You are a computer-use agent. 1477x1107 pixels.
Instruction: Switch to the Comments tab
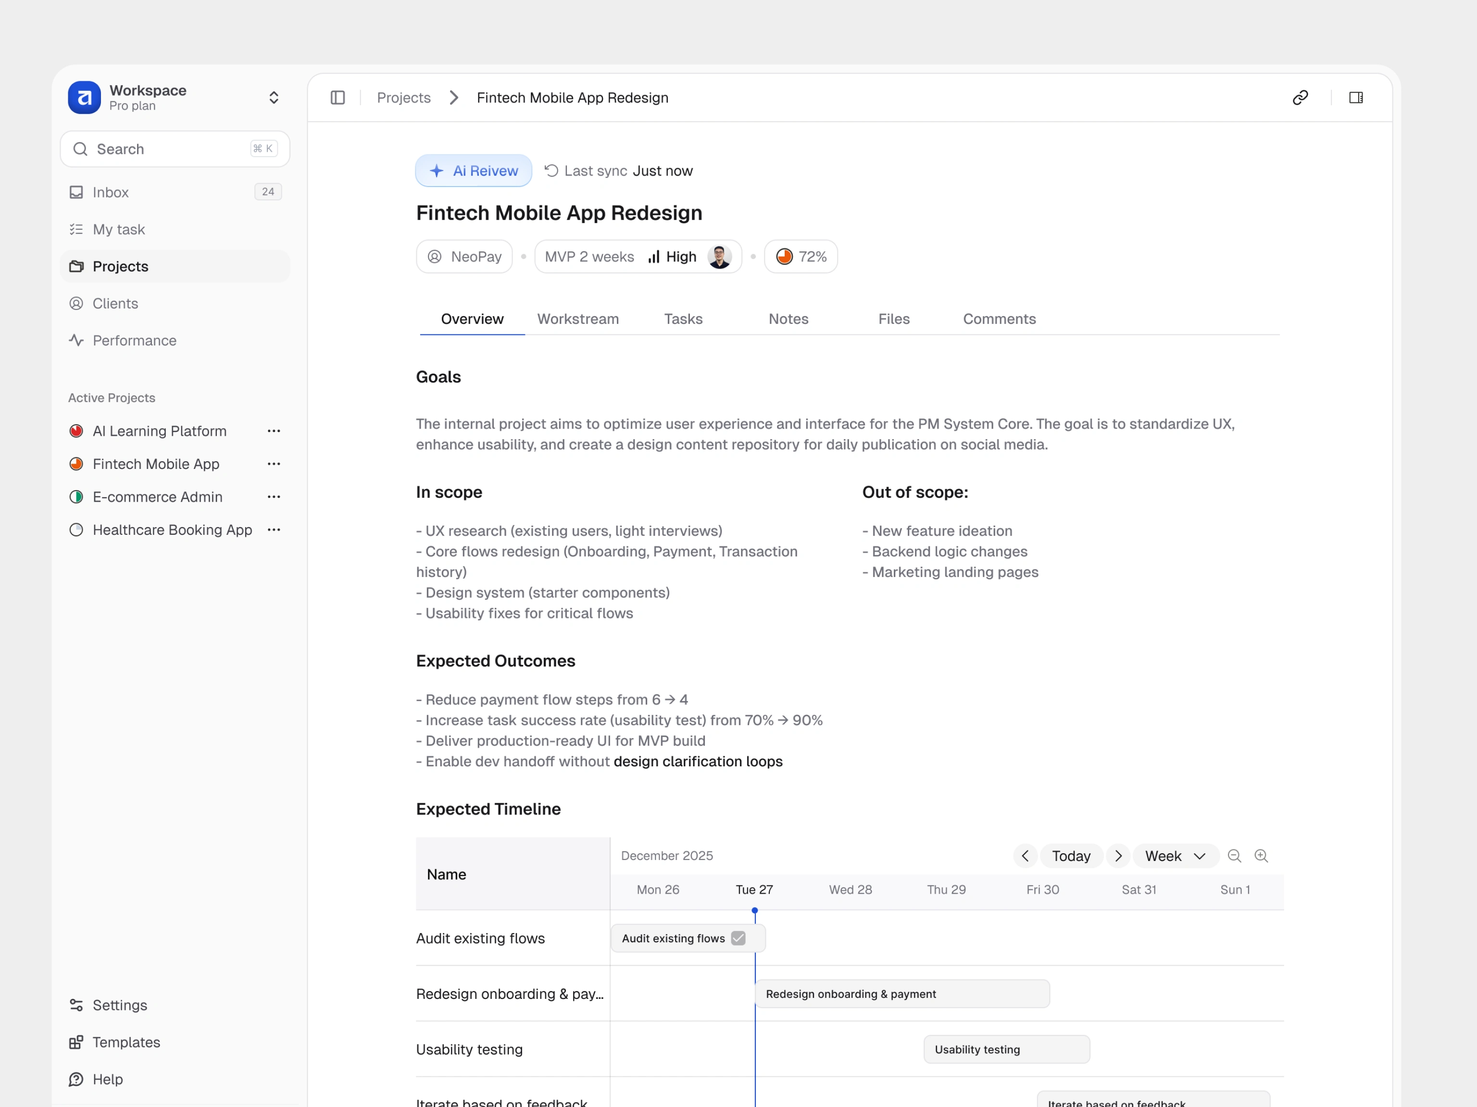(x=999, y=319)
